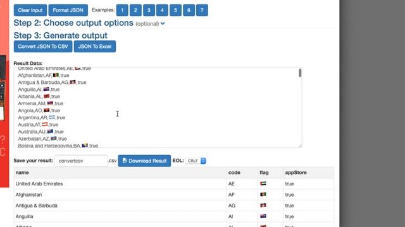Download Result file
Screen dimensions: 405x227
pyautogui.click(x=144, y=161)
